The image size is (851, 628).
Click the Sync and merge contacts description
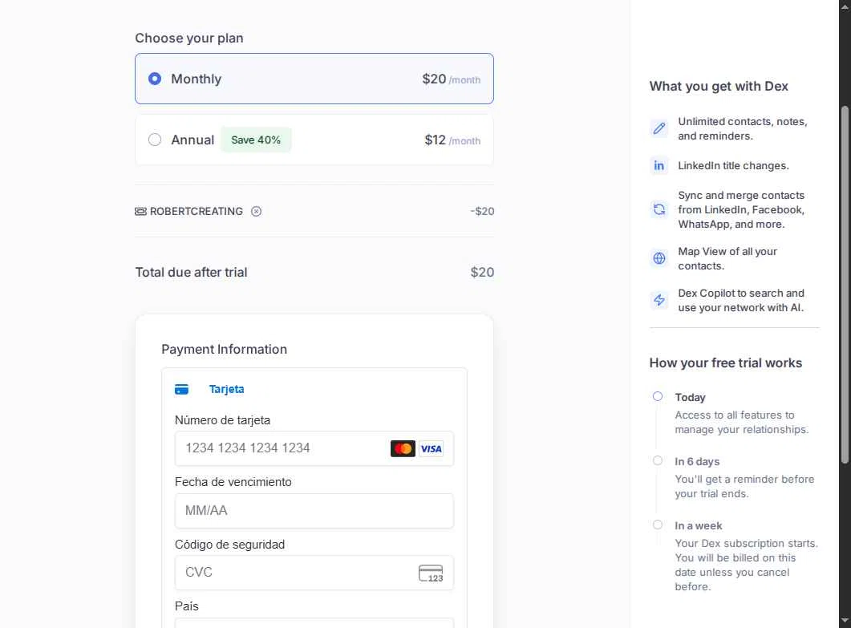[741, 209]
